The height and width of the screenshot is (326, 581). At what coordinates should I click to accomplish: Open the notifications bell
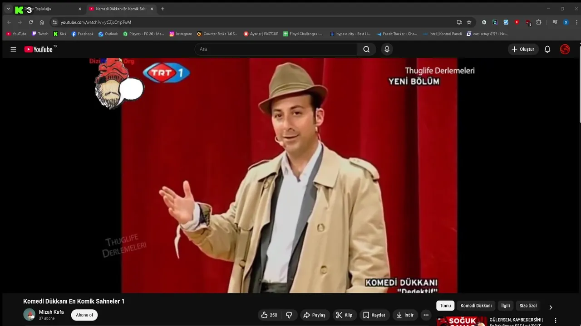547,49
